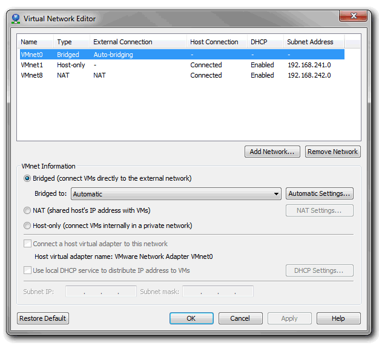Screen dimensions: 379x345
Task: Sort by the Name column header
Action: click(x=36, y=42)
